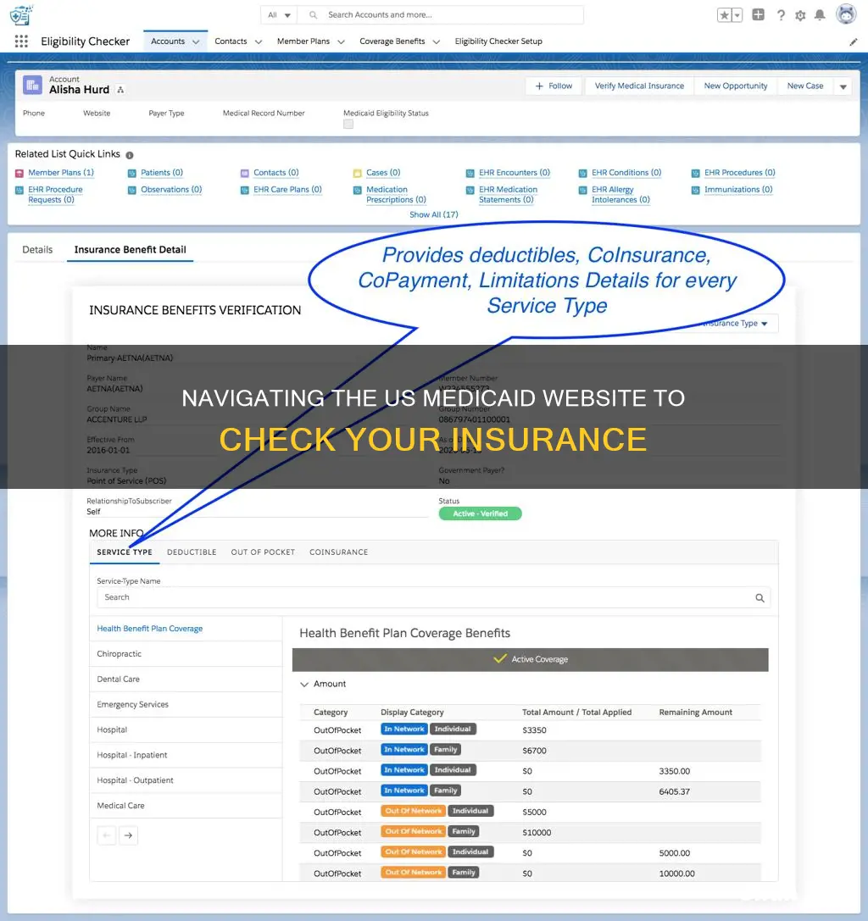Open the favorites list dropdown arrow
Viewport: 868px width, 921px height.
(x=737, y=15)
